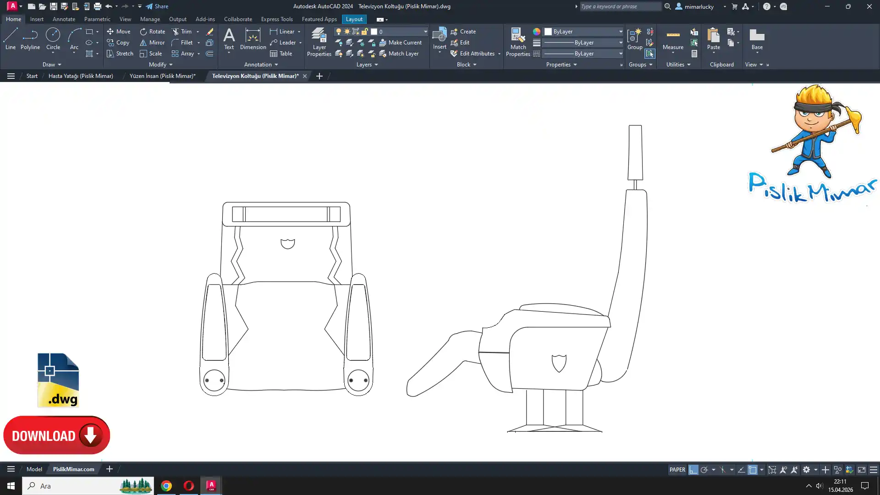
Task: Open the object color ByLayer dropdown
Action: (x=621, y=32)
